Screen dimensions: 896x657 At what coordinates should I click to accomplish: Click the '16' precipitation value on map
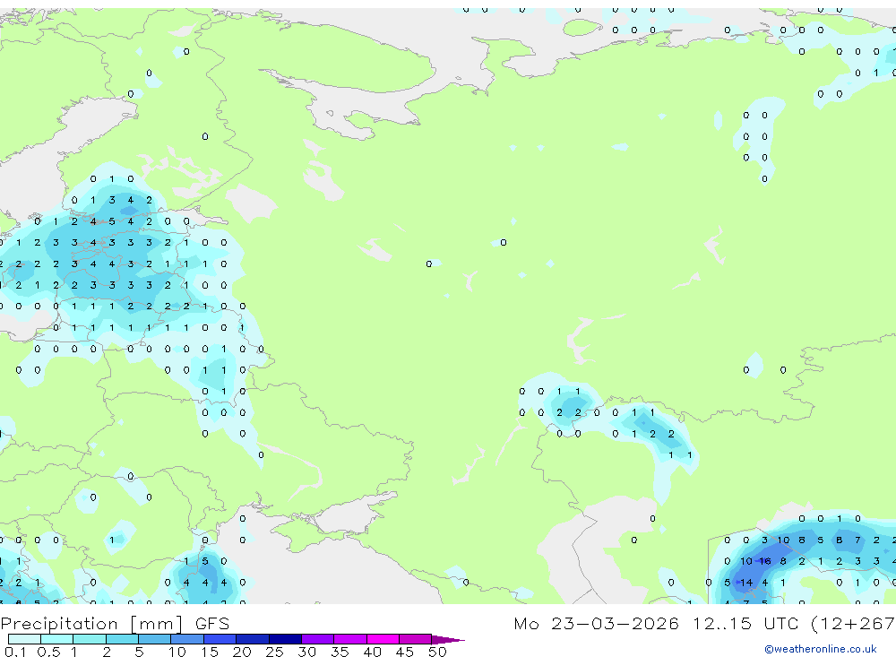[764, 561]
